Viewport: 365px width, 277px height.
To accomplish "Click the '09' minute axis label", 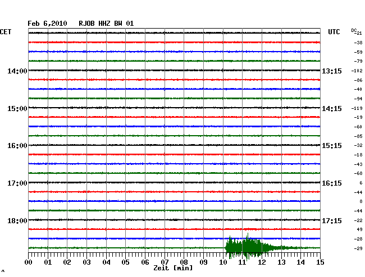I will coord(203,262).
